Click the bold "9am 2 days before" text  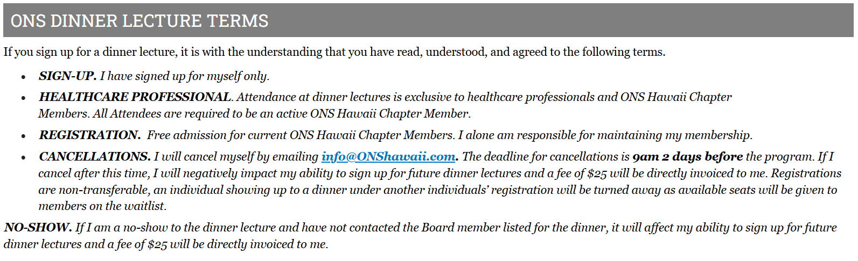[687, 157]
